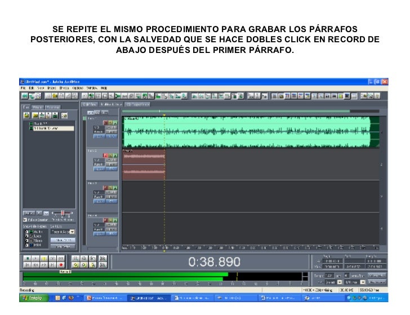Image resolution: width=410 pixels, height=315 pixels.
Task: Toggle the Follow Session checkbox
Action: [x=25, y=220]
